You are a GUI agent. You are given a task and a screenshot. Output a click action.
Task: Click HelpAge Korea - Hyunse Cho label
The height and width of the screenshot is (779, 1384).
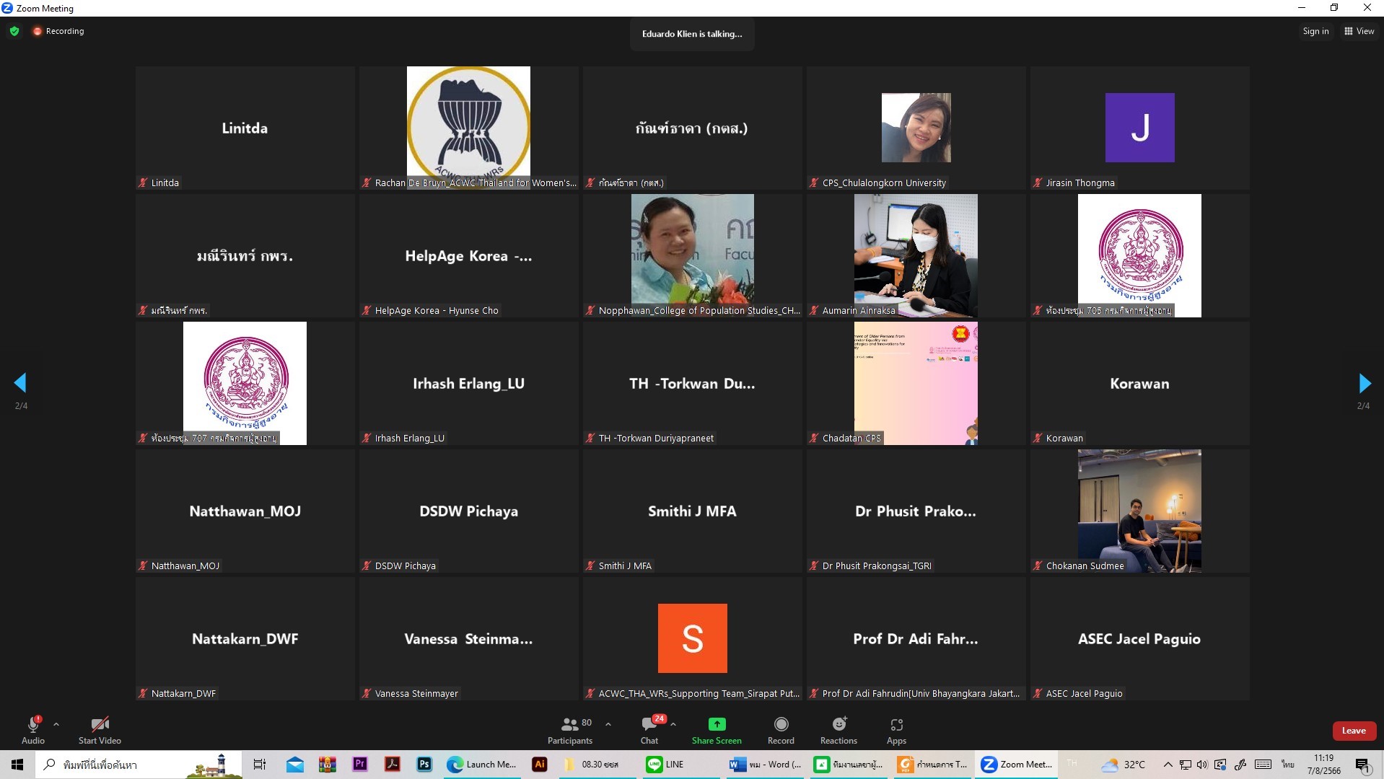point(437,311)
